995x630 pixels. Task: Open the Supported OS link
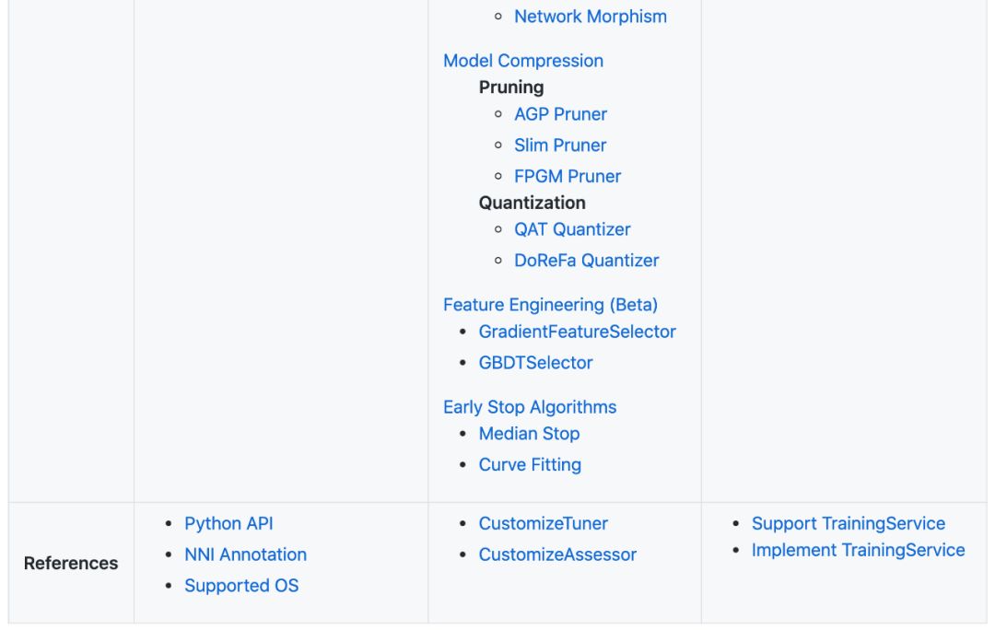click(241, 586)
